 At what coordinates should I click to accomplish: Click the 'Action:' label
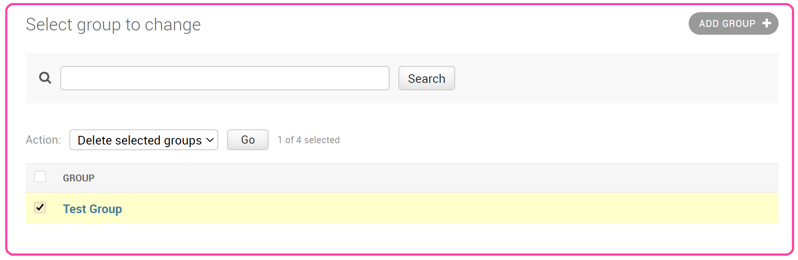tap(43, 140)
